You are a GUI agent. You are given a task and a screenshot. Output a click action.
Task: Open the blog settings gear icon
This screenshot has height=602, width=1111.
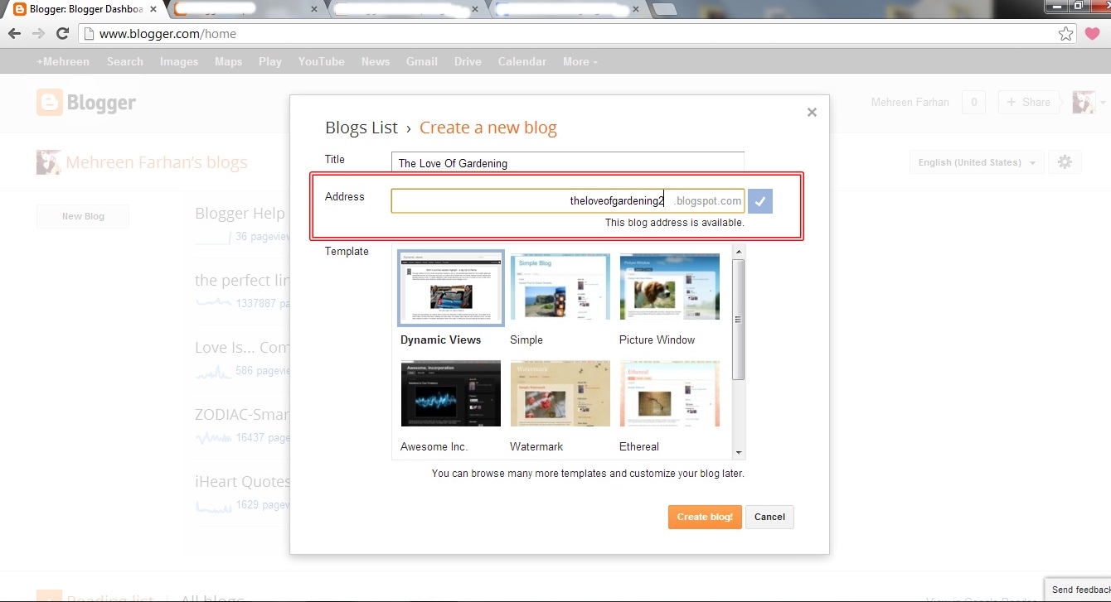[x=1065, y=161]
